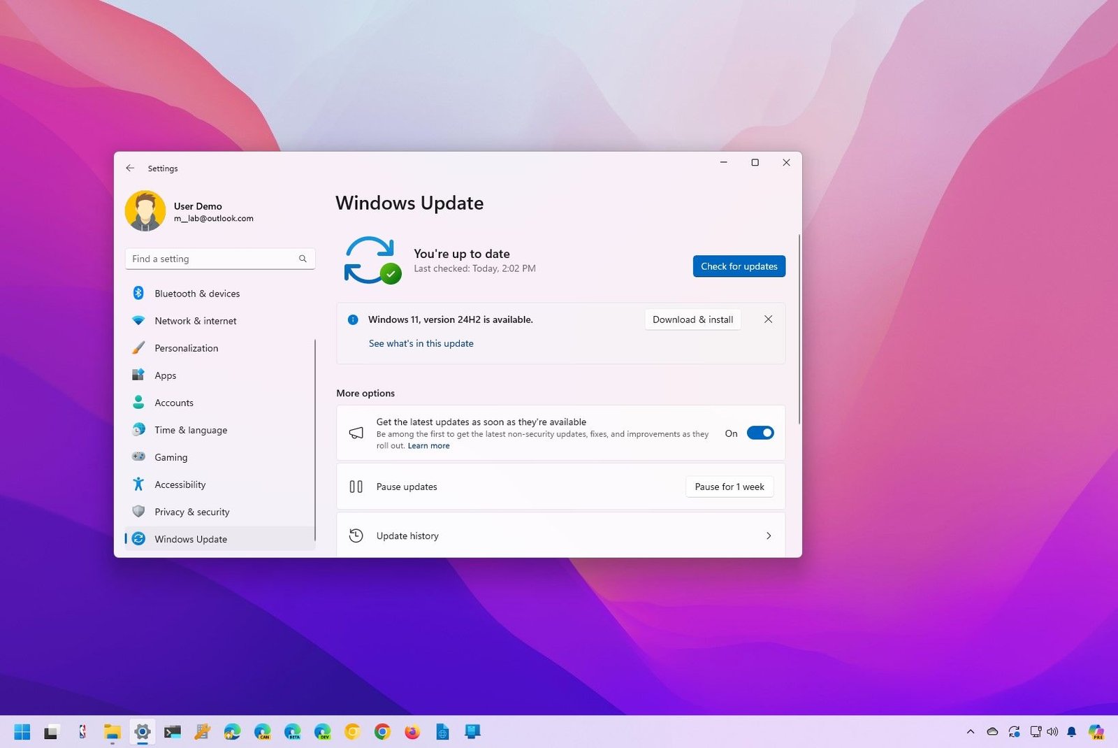The width and height of the screenshot is (1118, 748).
Task: Launch Microsoft Edge Canary from taskbar
Action: [263, 732]
